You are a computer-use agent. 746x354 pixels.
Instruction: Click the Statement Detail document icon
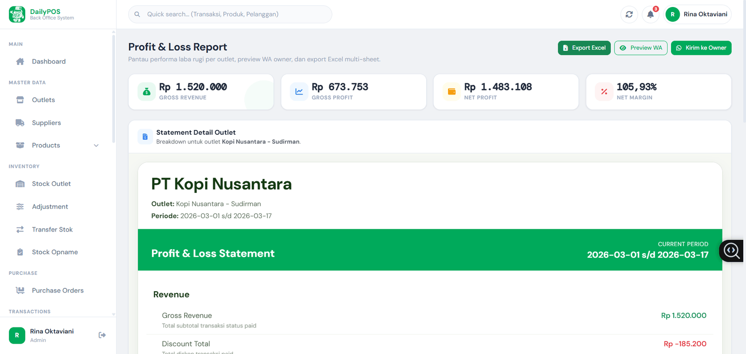click(145, 137)
